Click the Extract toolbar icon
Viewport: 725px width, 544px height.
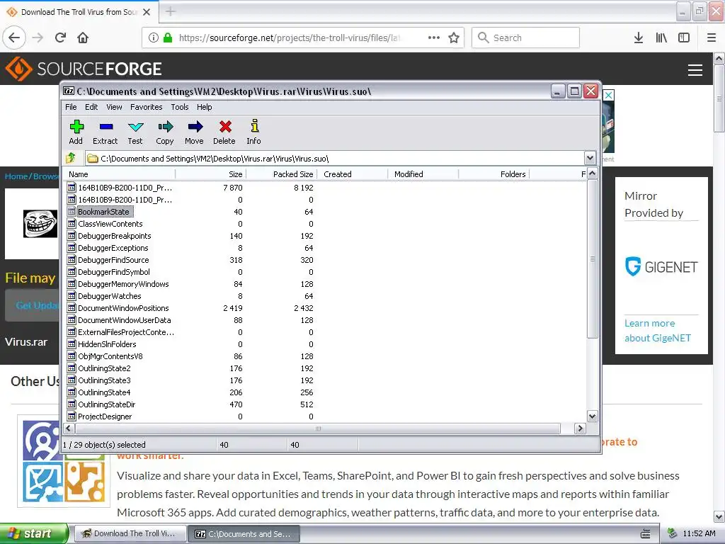pos(105,132)
